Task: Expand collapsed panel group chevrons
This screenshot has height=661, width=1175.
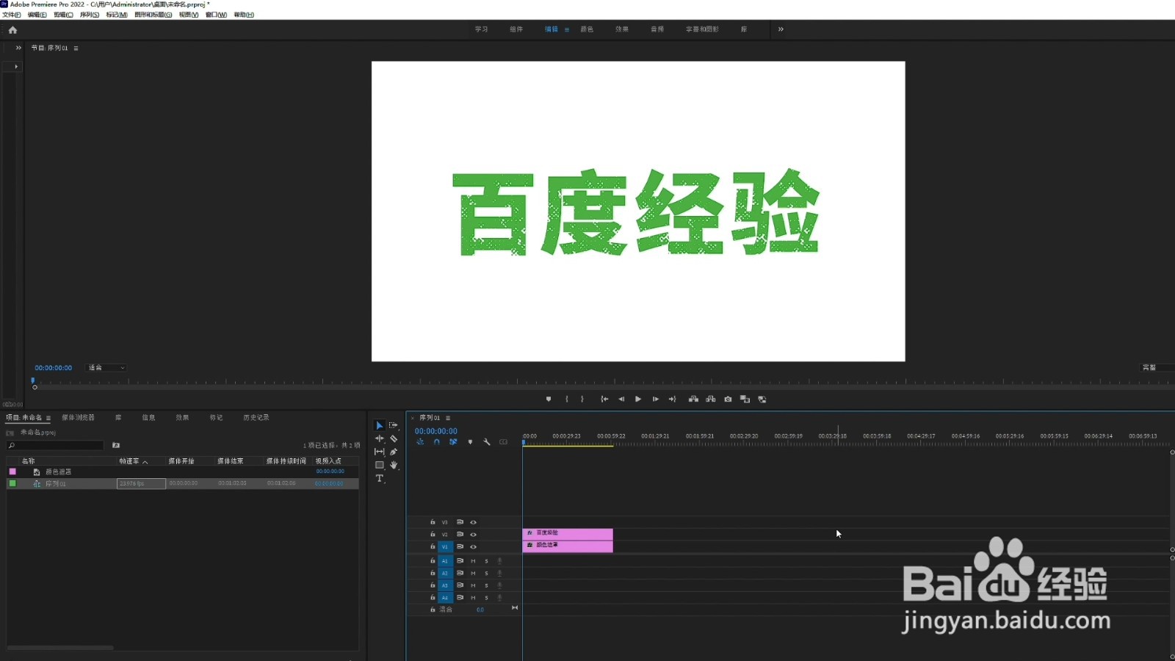Action: [x=18, y=48]
